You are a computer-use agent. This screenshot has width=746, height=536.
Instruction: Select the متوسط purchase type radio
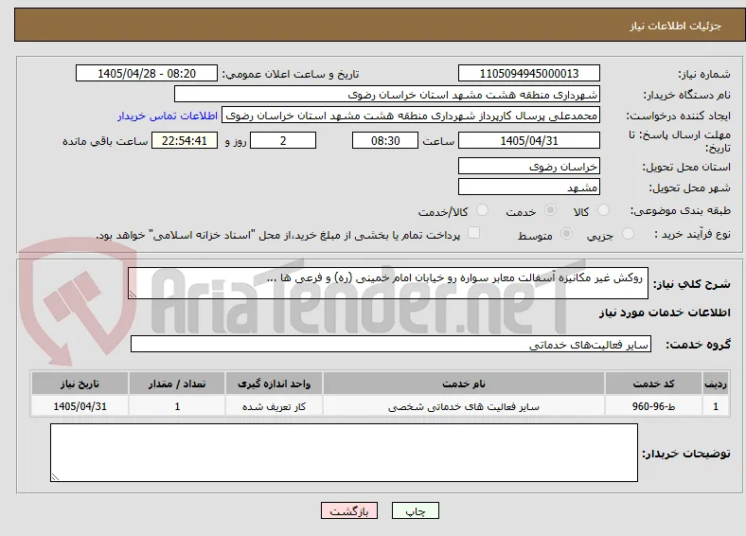pos(566,233)
